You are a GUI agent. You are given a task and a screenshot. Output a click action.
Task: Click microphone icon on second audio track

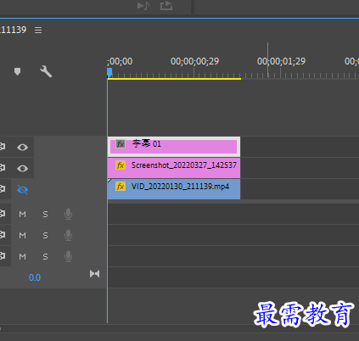click(68, 235)
